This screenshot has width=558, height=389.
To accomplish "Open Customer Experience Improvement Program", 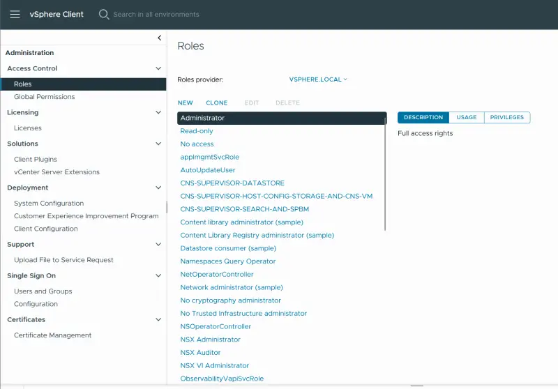I will tap(86, 216).
